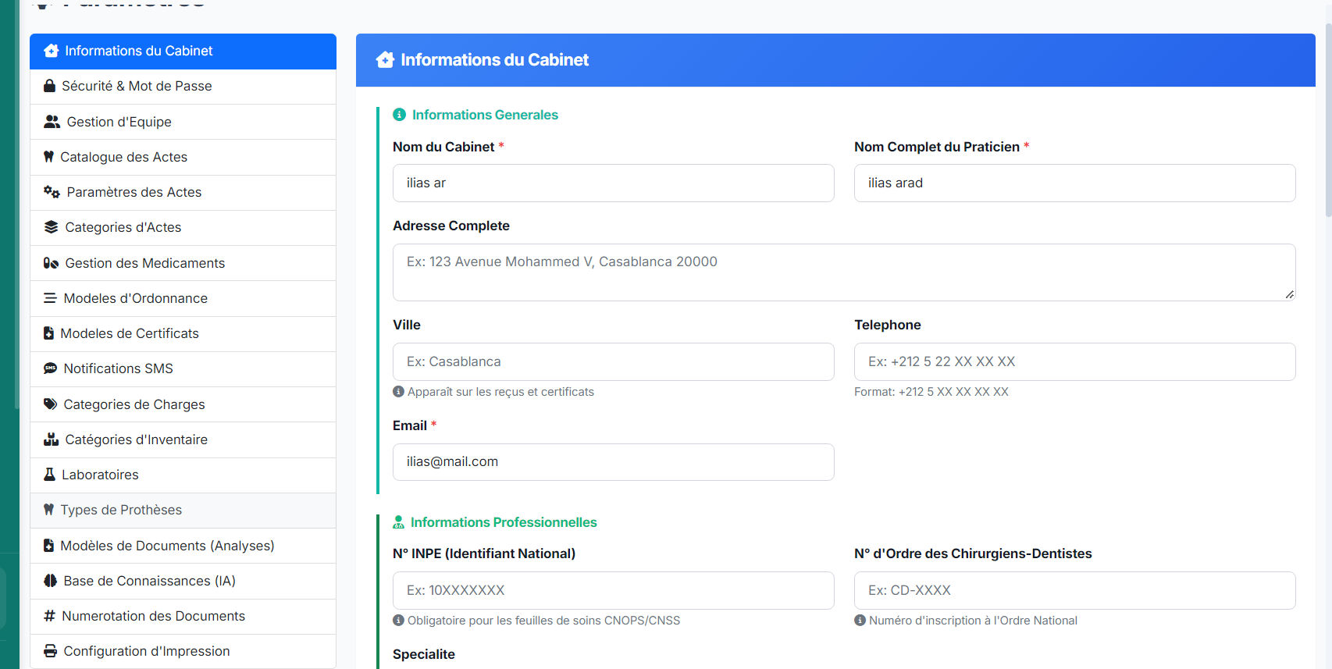Open the Sécurité & Mot de Passe section
This screenshot has width=1332, height=669.
pyautogui.click(x=183, y=87)
